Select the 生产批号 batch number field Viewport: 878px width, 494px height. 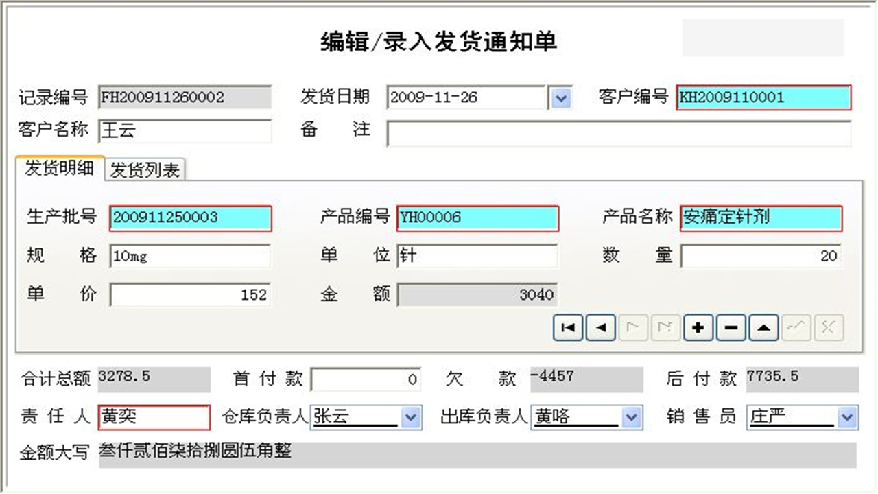[x=190, y=217]
